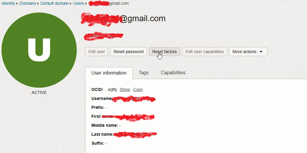
Task: Switch to the Tags tab
Action: [x=144, y=73]
